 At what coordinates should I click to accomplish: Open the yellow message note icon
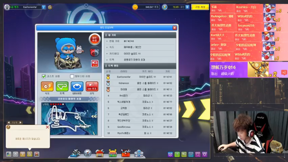[x=30, y=154]
